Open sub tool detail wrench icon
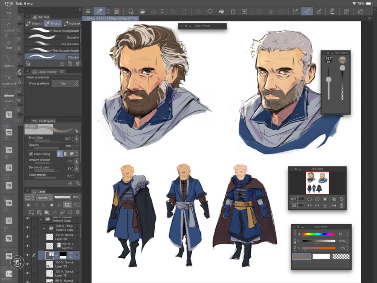Screen dimensions: 377x283 (x=78, y=183)
